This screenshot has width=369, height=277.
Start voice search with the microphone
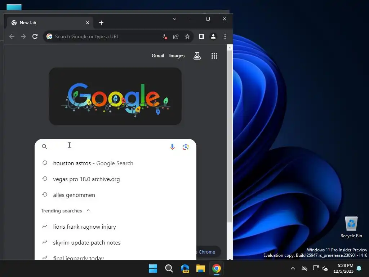point(172,147)
